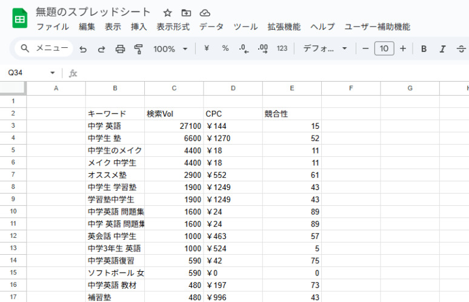
Task: Open the ユーザー補助機能 menu
Action: click(x=377, y=27)
